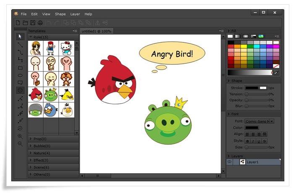This screenshot has width=296, height=193.
Task: Pick the Hello Kitty template
Action: pos(66,48)
